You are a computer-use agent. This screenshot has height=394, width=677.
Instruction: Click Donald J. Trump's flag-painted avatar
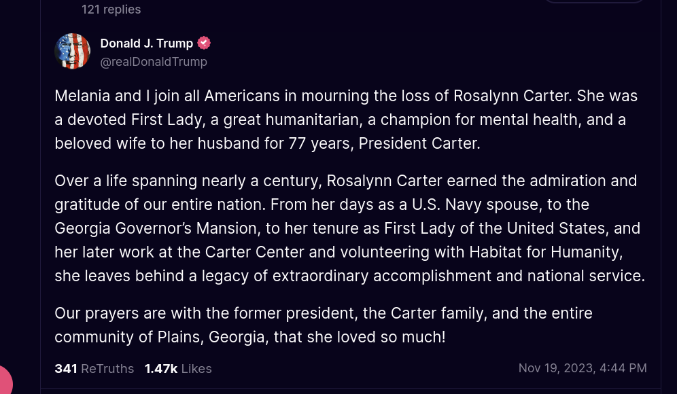(x=72, y=51)
